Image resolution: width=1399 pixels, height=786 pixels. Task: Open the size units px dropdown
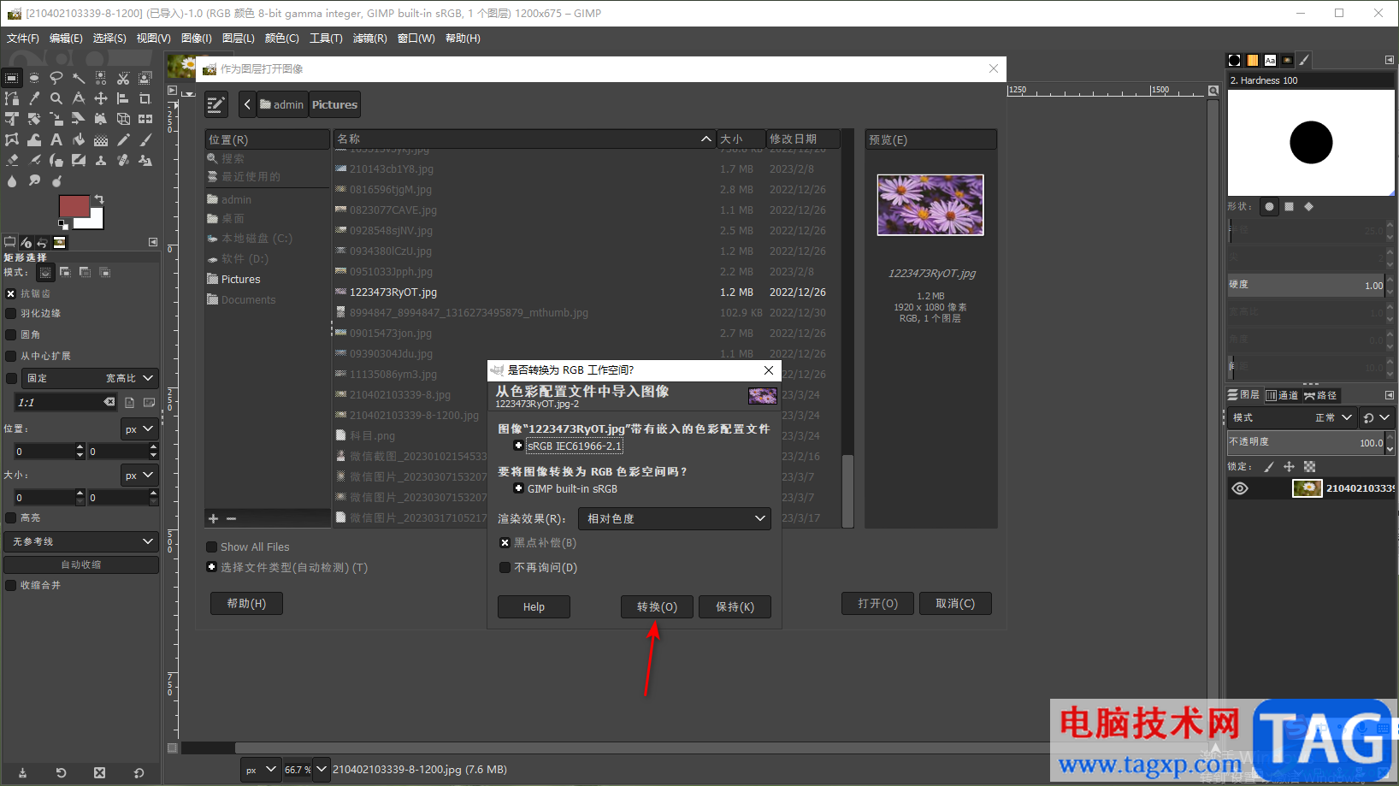click(139, 475)
